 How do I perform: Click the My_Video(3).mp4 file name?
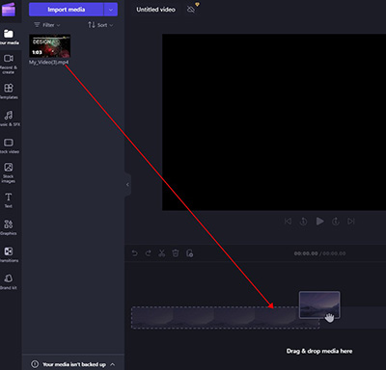click(x=48, y=63)
